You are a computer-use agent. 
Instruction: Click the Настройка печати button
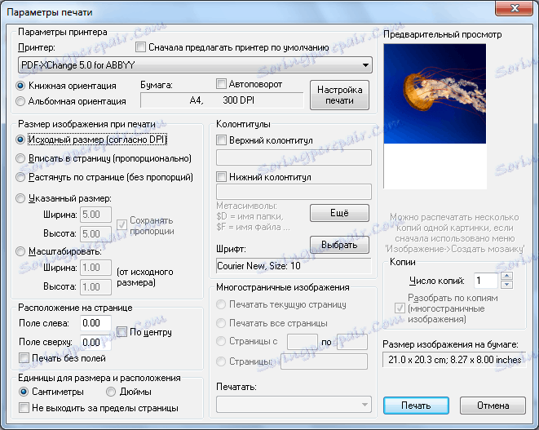339,95
